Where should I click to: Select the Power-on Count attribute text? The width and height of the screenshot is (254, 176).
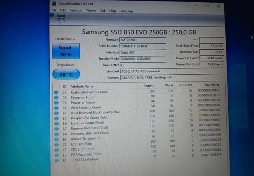tap(83, 103)
